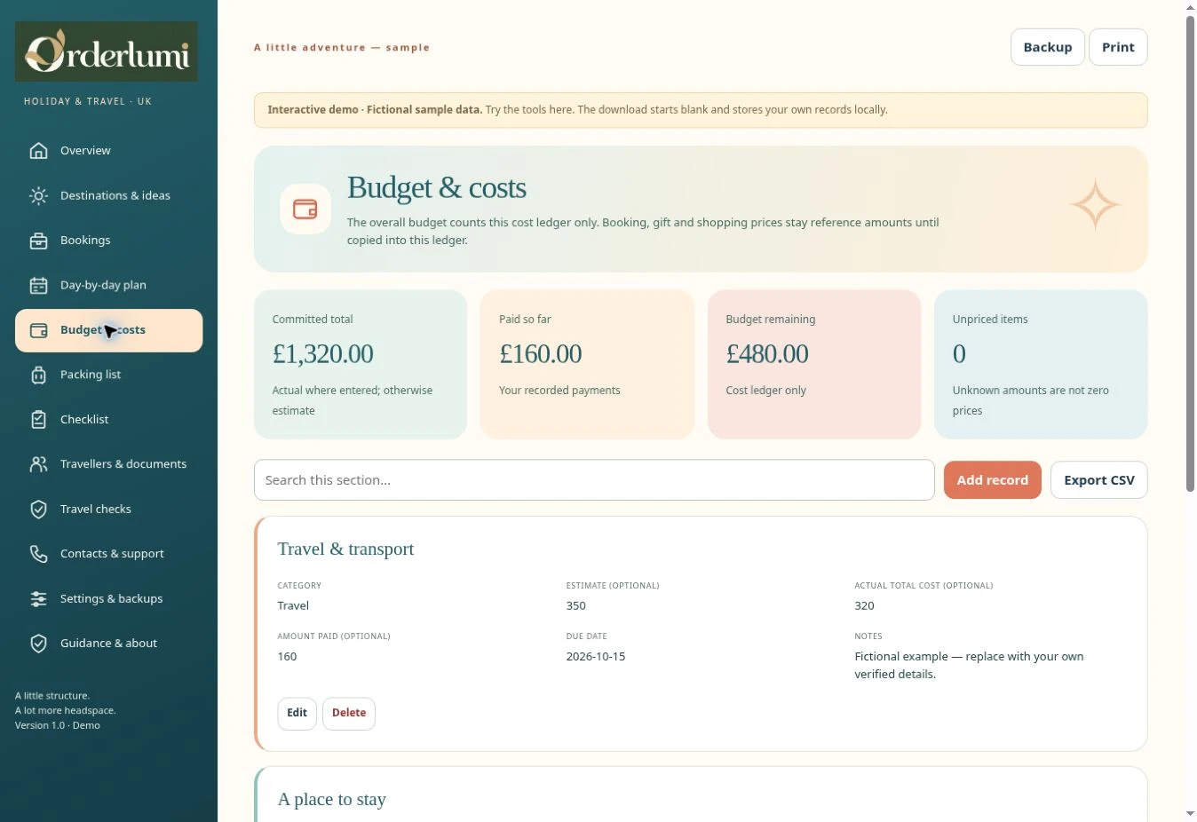
Task: Export the ledger as CSV
Action: point(1099,480)
